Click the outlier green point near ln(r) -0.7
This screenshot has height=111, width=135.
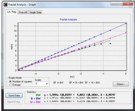click(110, 44)
